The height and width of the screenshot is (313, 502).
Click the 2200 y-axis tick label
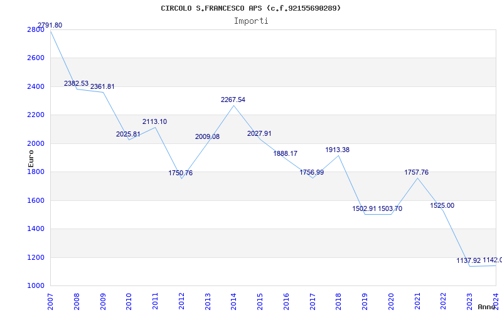[35, 115]
